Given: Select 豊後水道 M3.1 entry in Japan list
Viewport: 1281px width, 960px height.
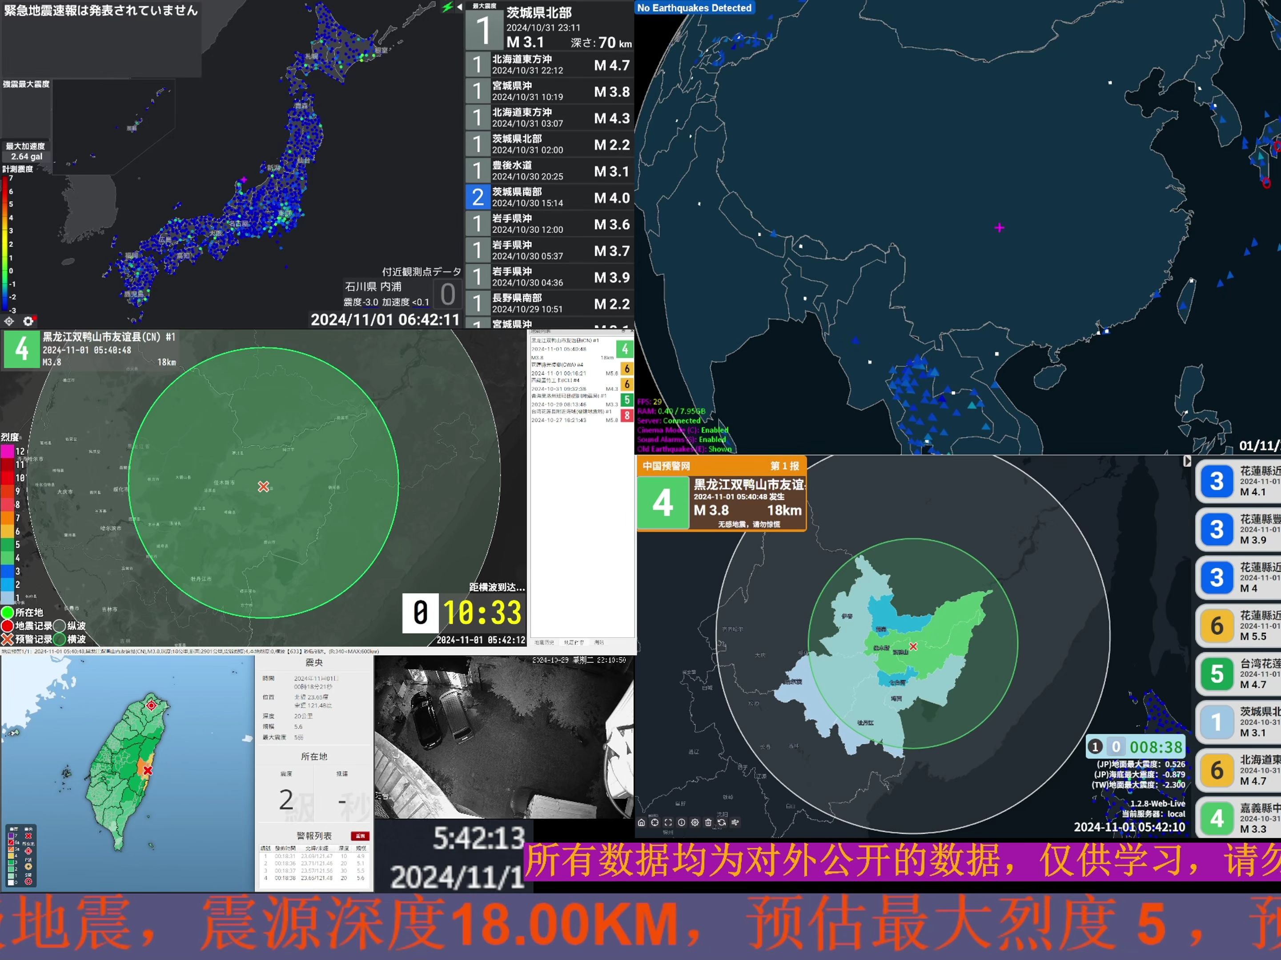Looking at the screenshot, I should (x=550, y=171).
